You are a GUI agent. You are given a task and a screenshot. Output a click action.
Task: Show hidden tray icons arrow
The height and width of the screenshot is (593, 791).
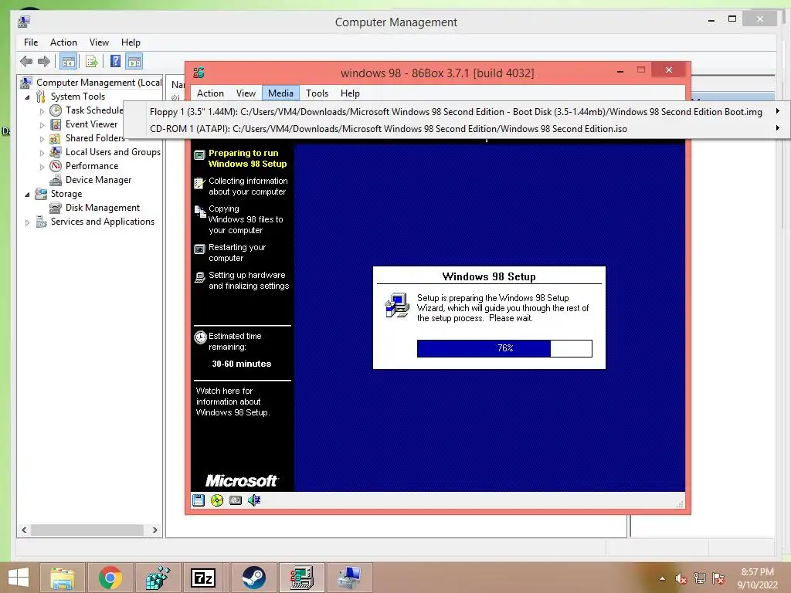[x=662, y=579]
